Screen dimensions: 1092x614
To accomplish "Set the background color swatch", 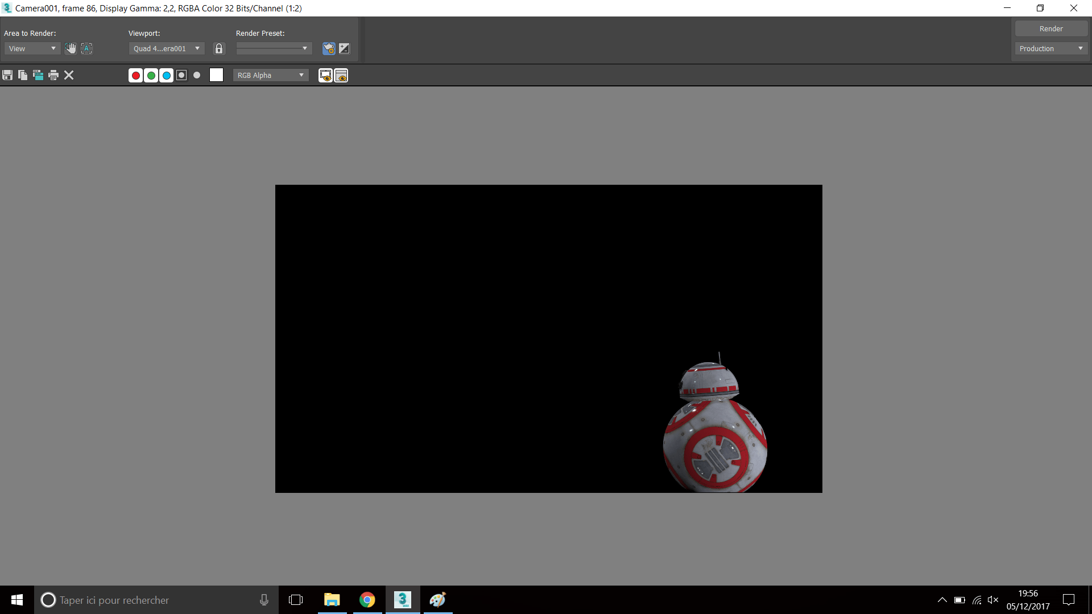I will click(x=216, y=74).
